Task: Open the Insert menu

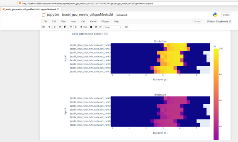Action: (x=74, y=21)
